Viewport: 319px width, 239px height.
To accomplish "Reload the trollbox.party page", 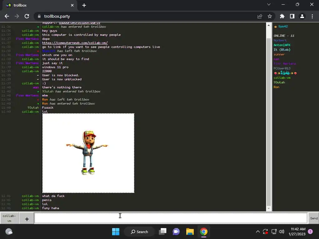I will click(x=27, y=16).
